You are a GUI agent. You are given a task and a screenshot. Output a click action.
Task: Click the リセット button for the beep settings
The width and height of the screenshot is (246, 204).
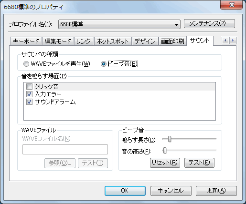pyautogui.click(x=165, y=163)
